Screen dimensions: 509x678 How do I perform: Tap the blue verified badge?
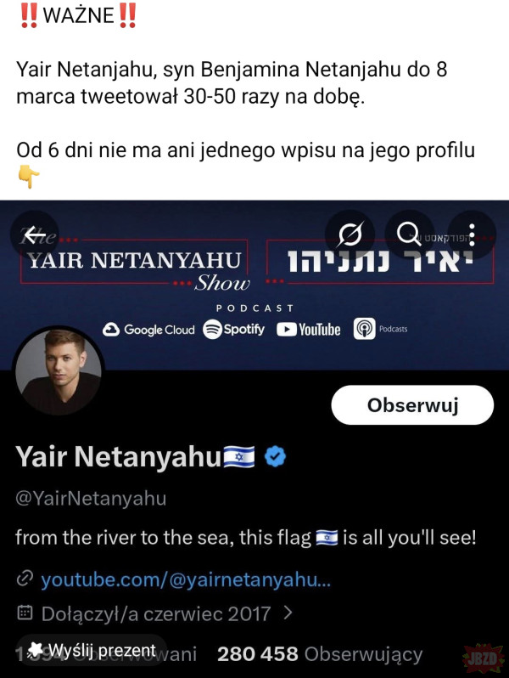coord(276,456)
